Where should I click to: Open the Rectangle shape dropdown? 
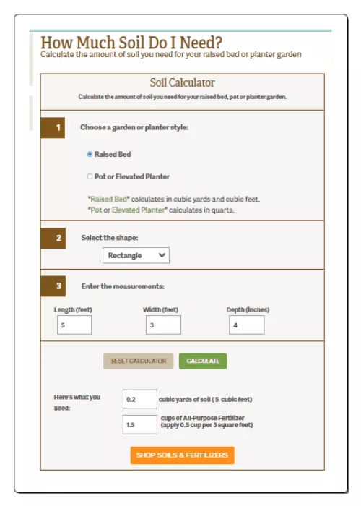tap(136, 255)
